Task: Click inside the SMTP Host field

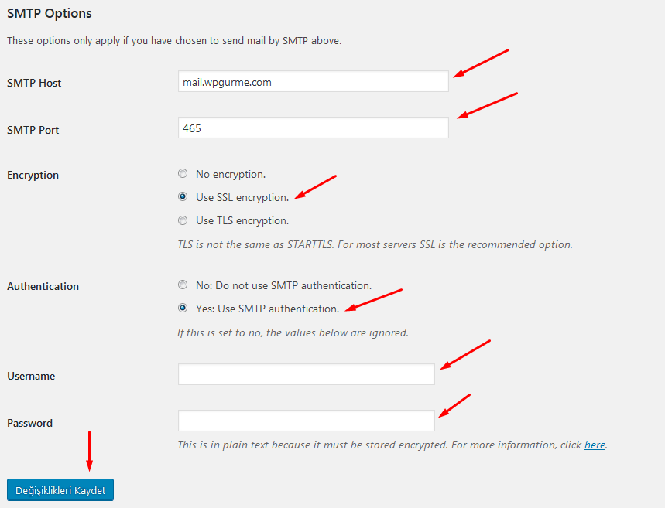Action: point(313,80)
